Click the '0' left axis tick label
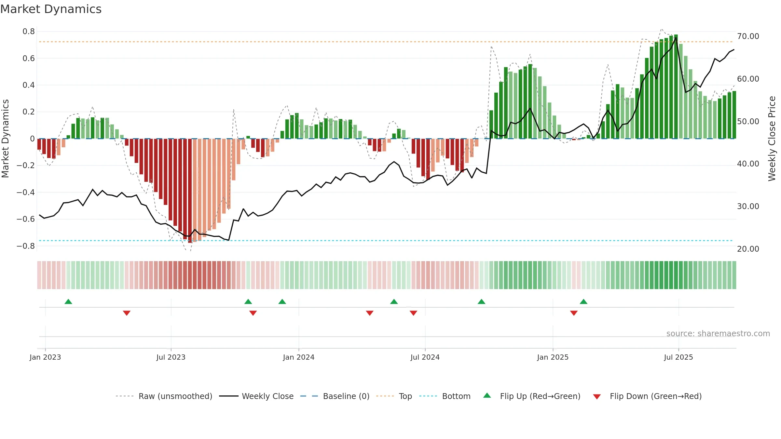The image size is (781, 439). [x=32, y=139]
